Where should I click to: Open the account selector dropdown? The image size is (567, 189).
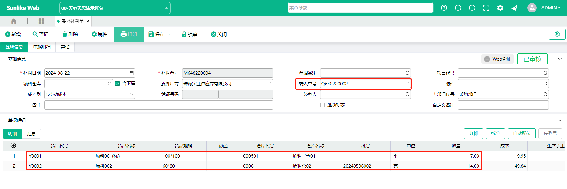coord(115,8)
